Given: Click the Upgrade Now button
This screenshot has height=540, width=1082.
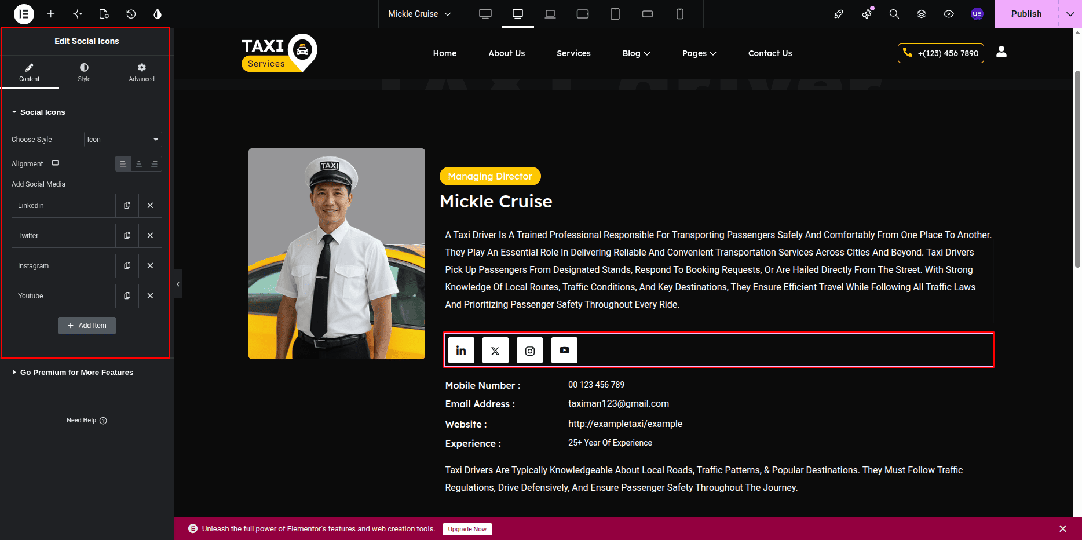Looking at the screenshot, I should (x=467, y=529).
